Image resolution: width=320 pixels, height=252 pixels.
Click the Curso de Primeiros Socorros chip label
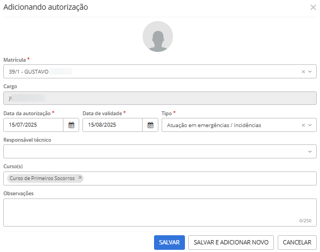click(42, 178)
